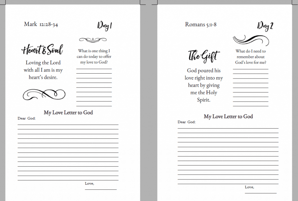Screen dimensions: 298x201
Task: Click The Gift script title
Action: tap(203, 56)
